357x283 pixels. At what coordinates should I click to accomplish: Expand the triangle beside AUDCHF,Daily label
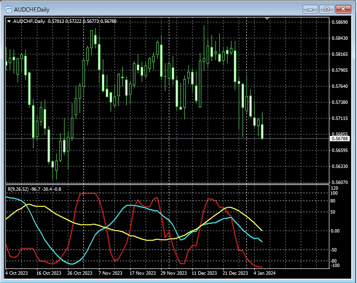(9, 21)
